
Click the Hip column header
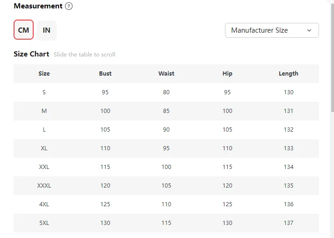pos(227,74)
